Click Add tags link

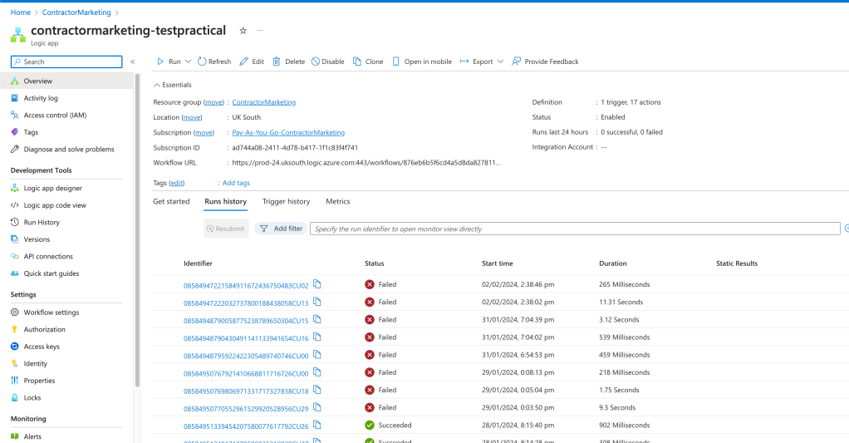tap(236, 183)
